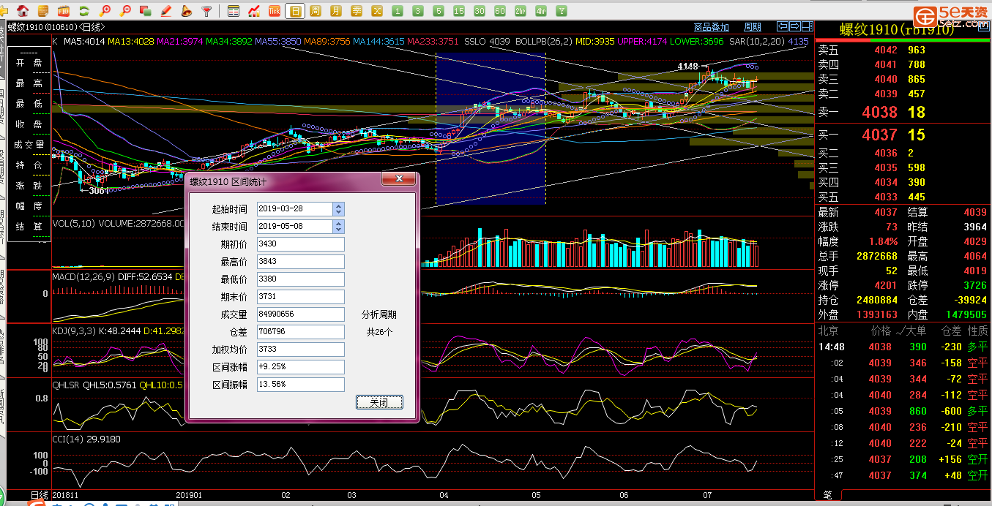Go to the red house home icon
992x506 pixels.
pyautogui.click(x=23, y=11)
